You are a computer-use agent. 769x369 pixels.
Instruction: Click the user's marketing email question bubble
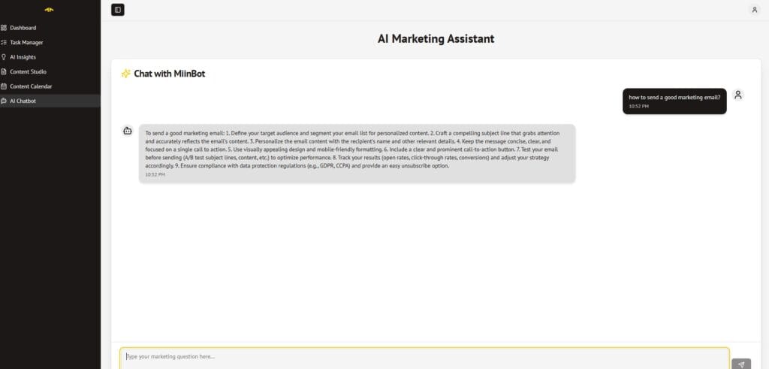tap(674, 101)
